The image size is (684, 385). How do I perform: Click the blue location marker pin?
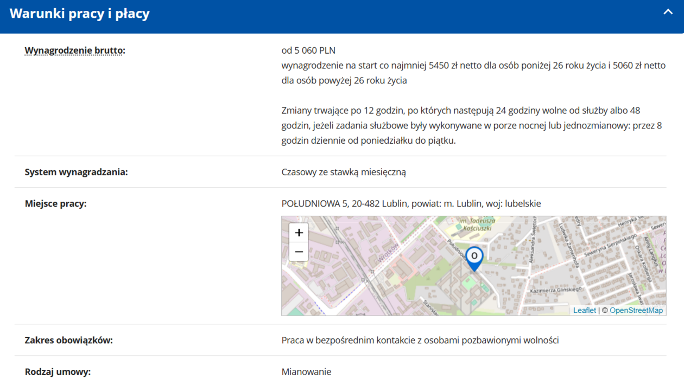click(x=474, y=258)
